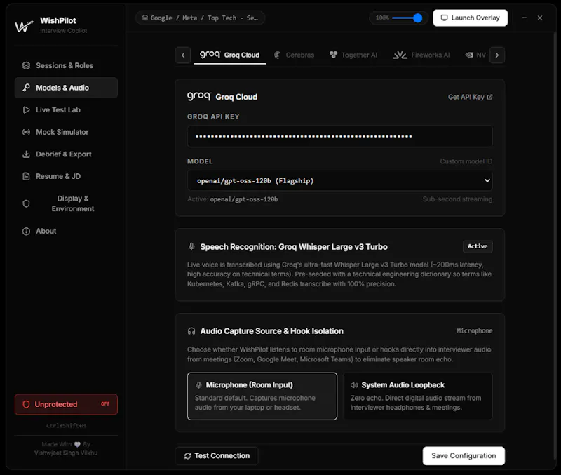The image size is (561, 475).
Task: Click the Live Test Lab play icon
Action: (x=26, y=110)
